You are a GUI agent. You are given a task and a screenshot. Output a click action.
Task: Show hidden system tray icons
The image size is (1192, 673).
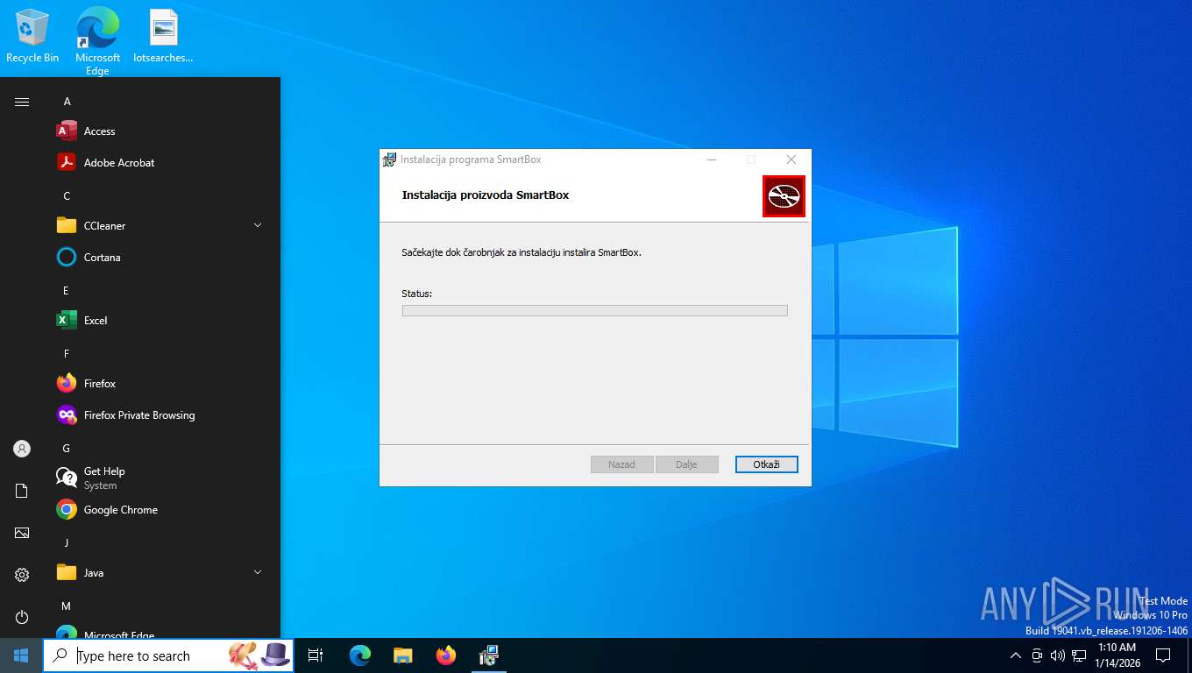click(1016, 655)
